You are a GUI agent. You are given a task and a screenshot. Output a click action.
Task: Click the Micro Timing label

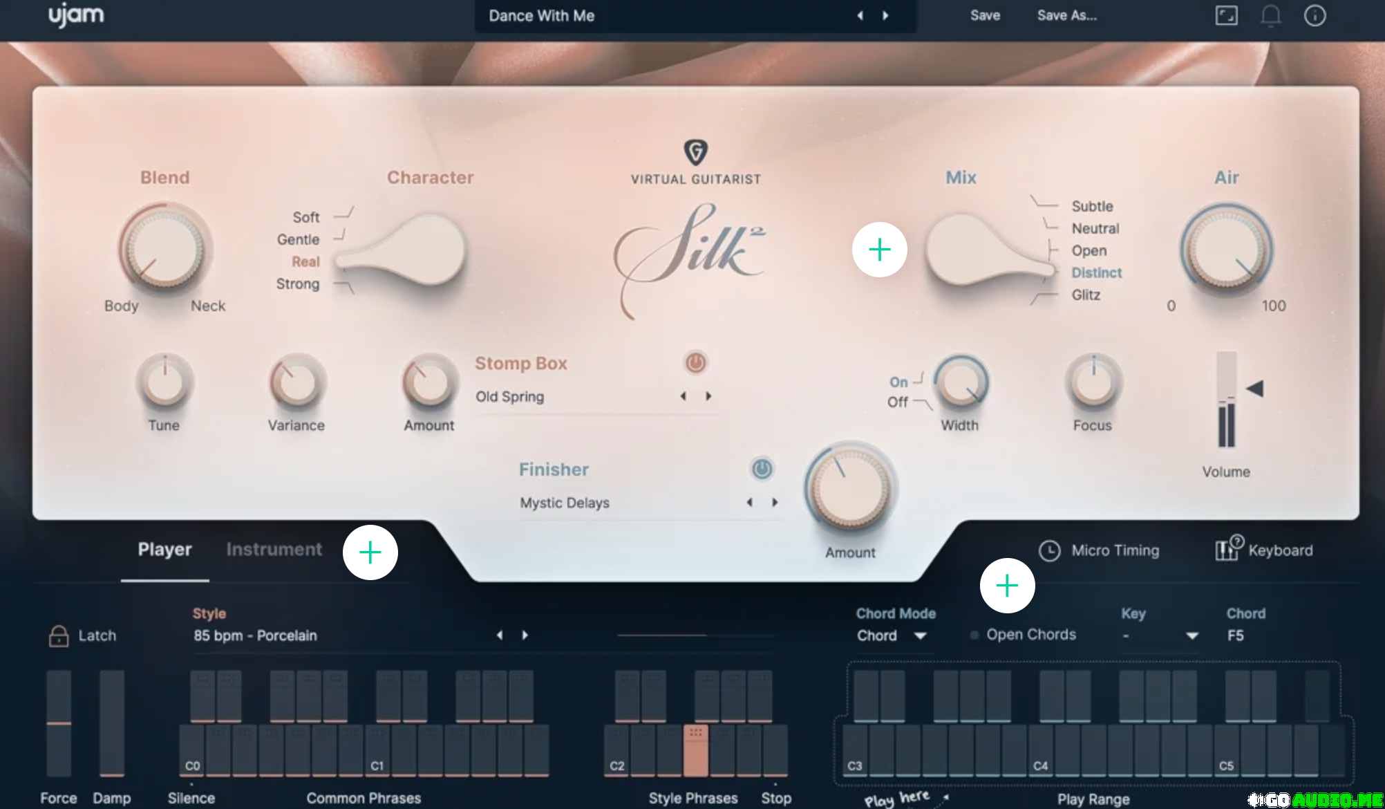(x=1115, y=550)
